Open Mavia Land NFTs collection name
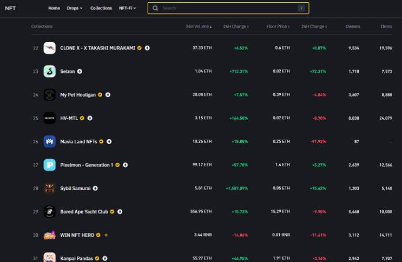 tap(78, 141)
